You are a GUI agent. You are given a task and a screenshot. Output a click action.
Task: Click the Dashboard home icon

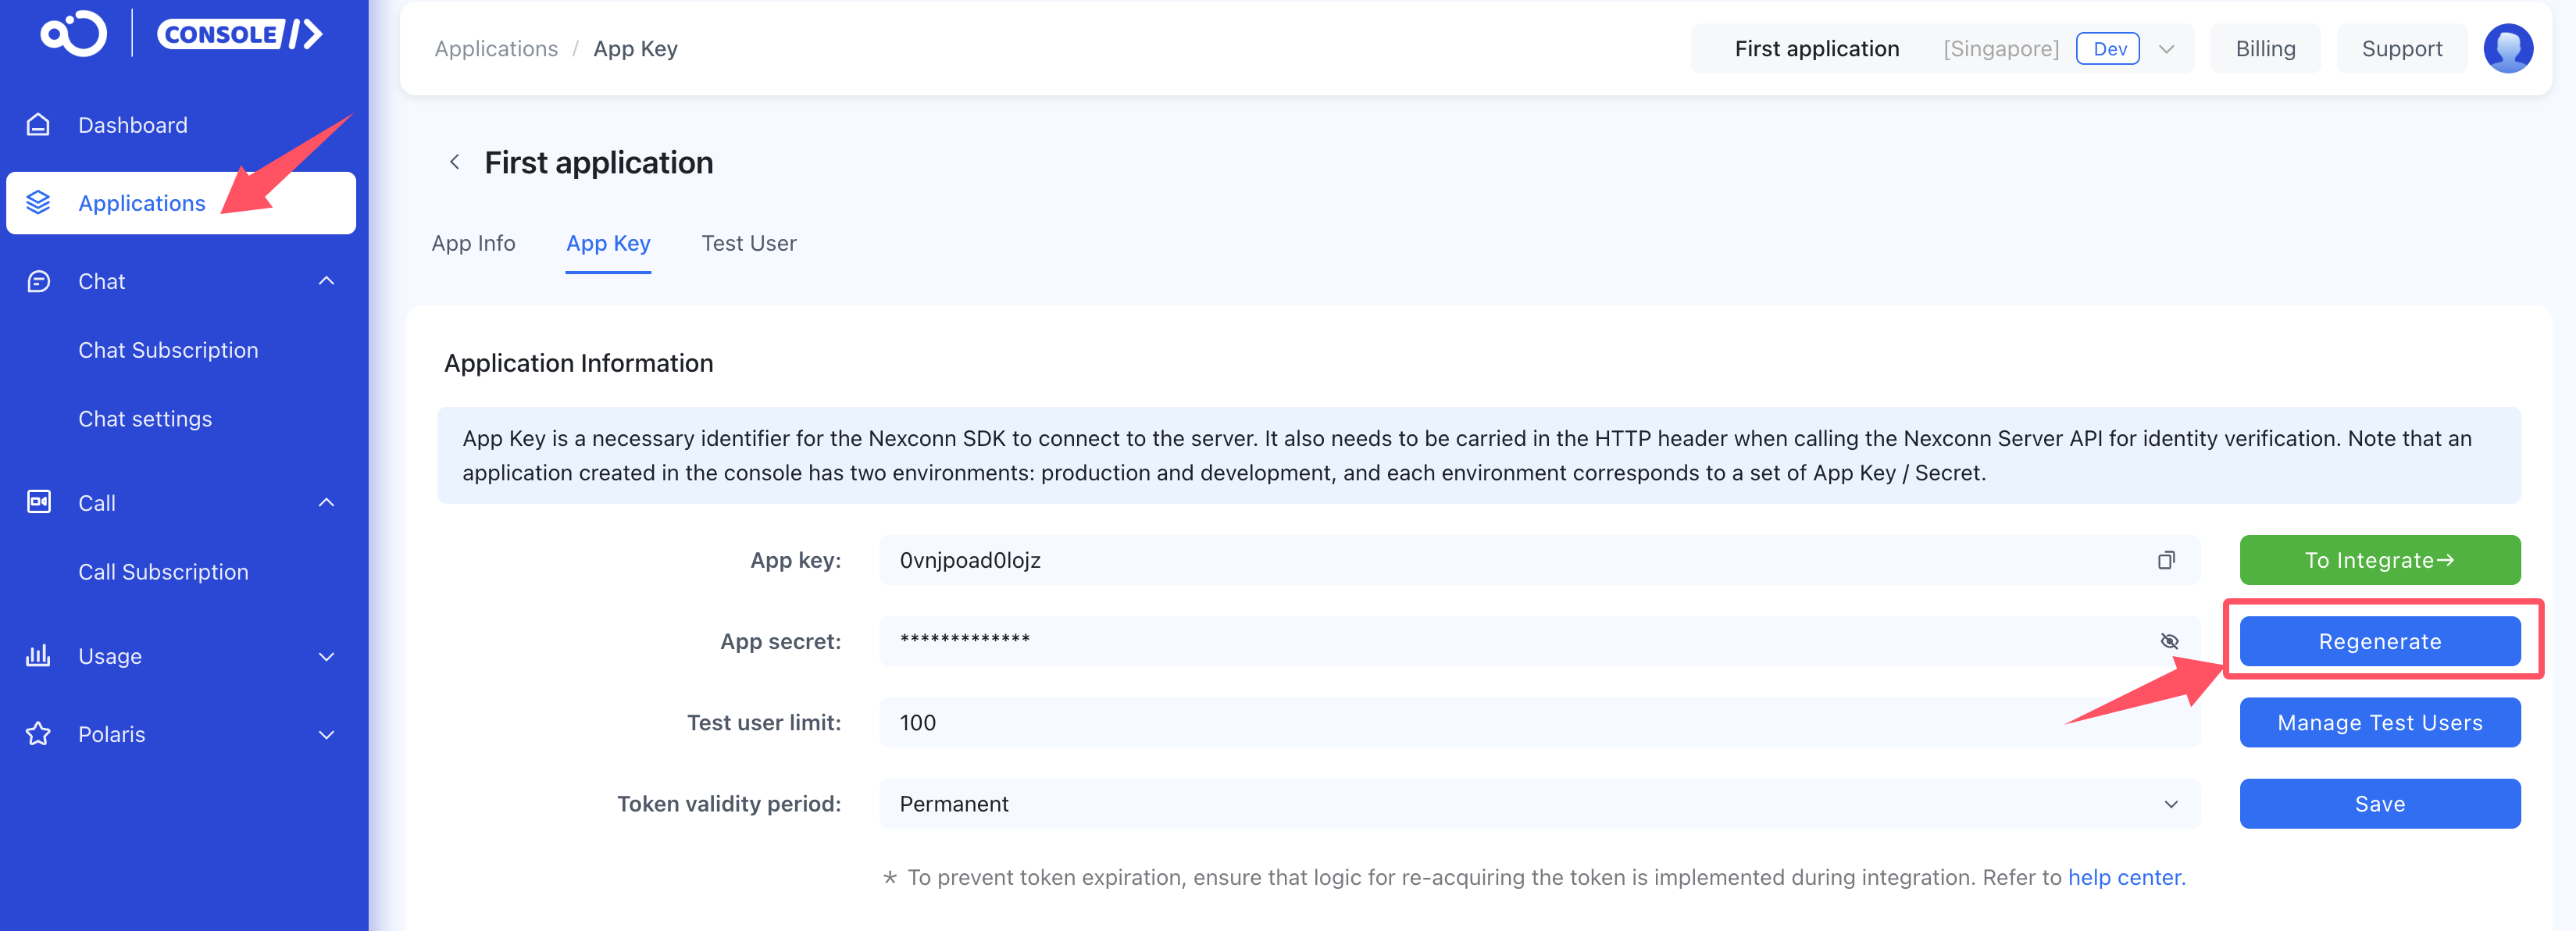click(x=38, y=125)
